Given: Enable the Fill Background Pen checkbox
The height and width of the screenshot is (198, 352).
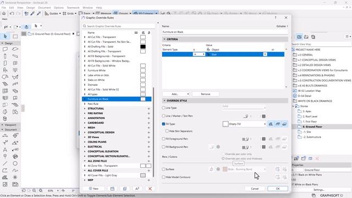Looking at the screenshot, I should tap(163, 147).
